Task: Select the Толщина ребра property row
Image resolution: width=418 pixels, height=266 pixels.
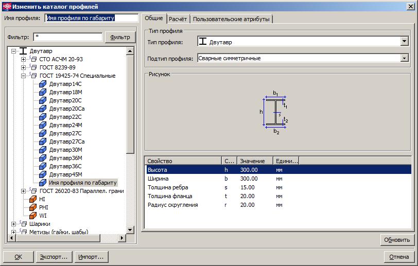Action: click(x=278, y=187)
